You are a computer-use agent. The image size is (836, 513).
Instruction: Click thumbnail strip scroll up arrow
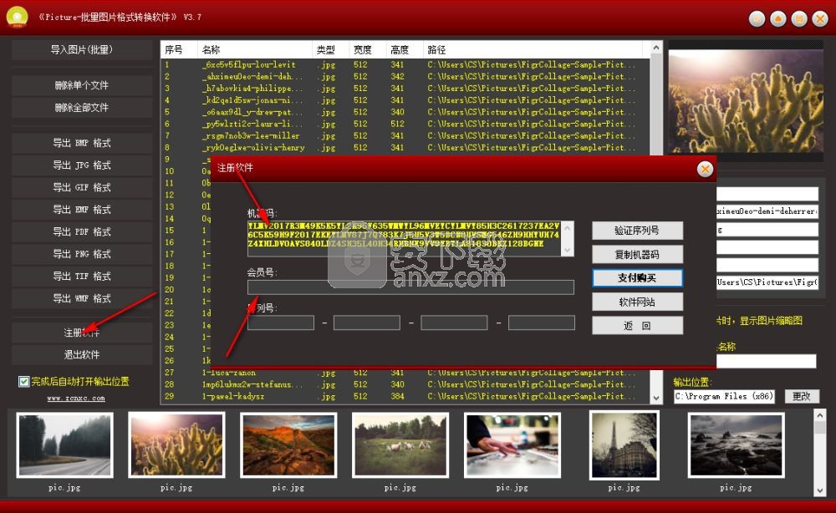[820, 414]
